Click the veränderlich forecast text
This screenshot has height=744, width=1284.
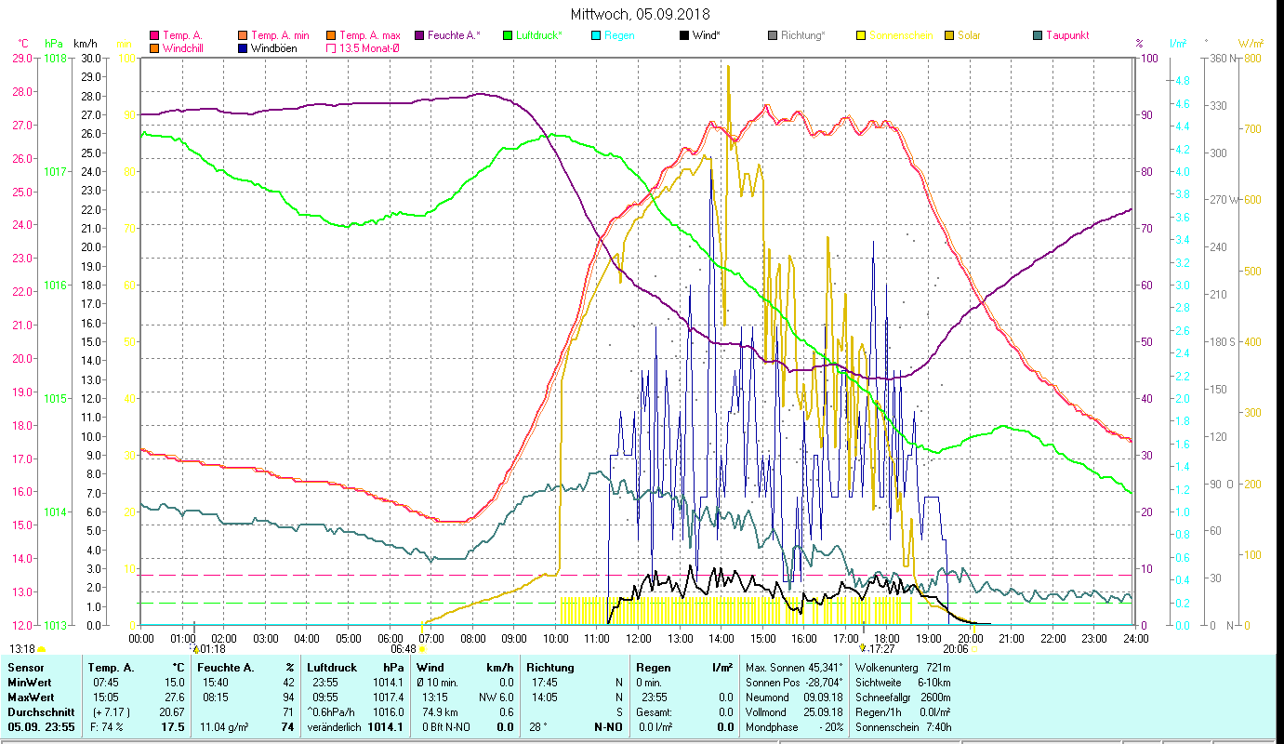click(334, 727)
